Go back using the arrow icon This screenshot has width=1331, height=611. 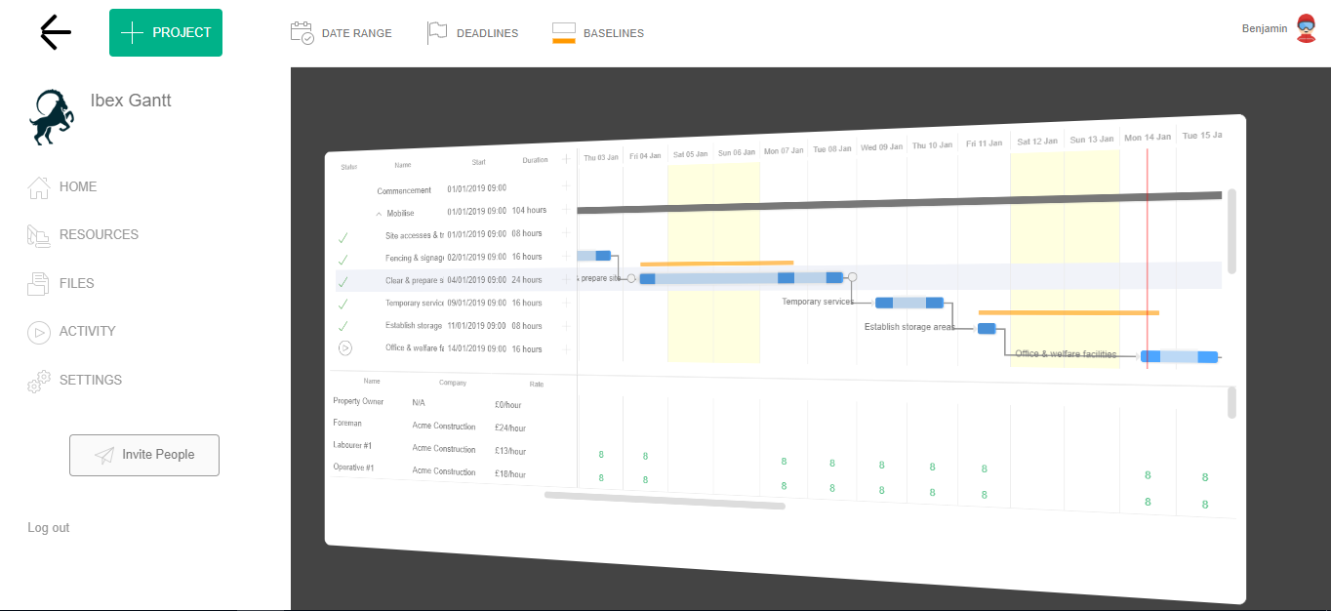[x=56, y=32]
